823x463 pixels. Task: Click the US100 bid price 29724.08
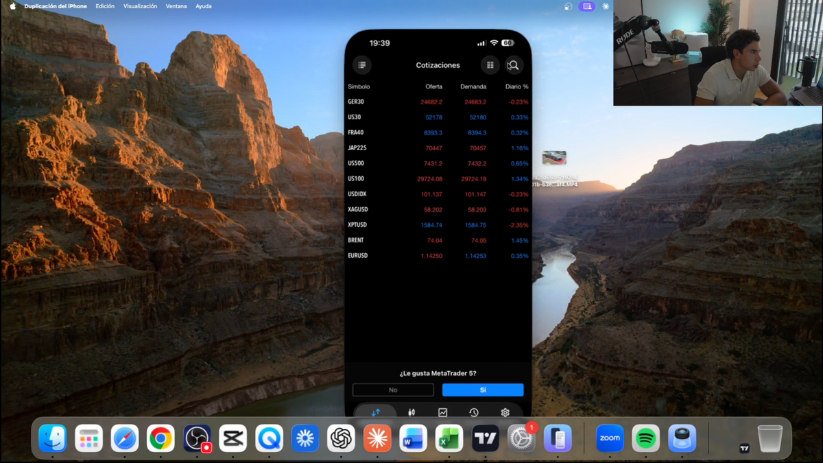pos(430,179)
